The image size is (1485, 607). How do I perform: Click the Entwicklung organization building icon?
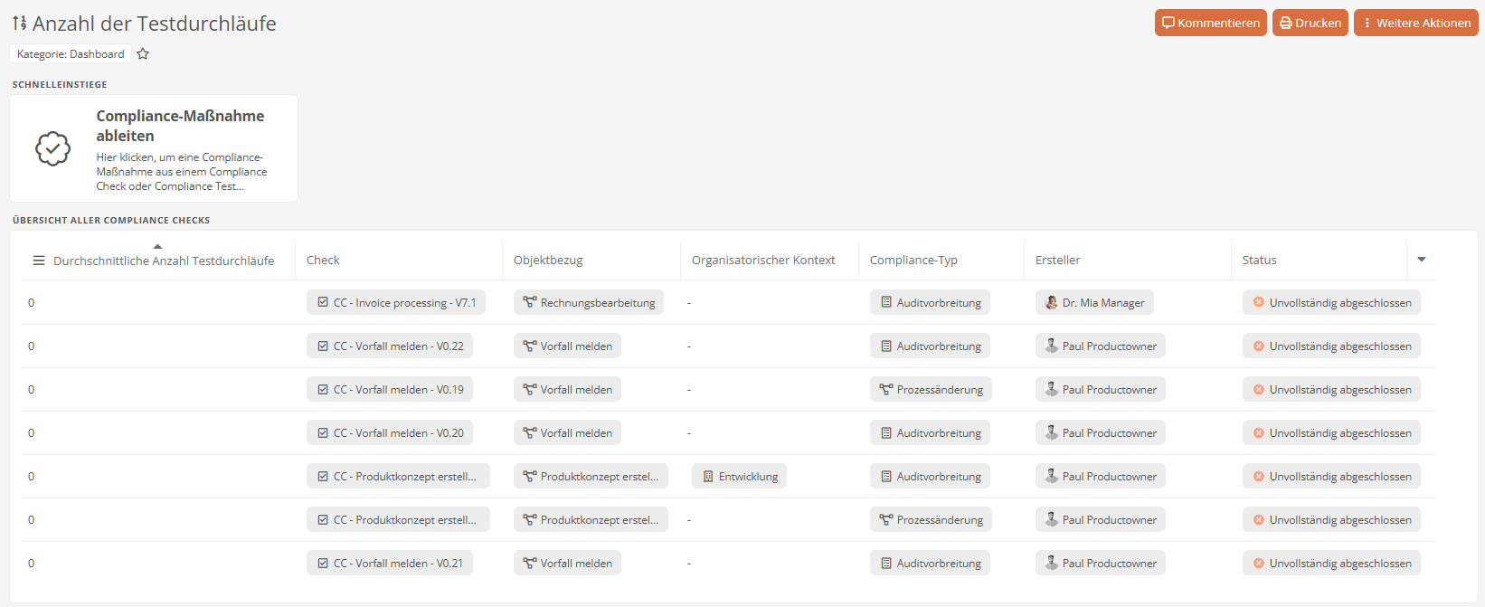click(x=708, y=477)
